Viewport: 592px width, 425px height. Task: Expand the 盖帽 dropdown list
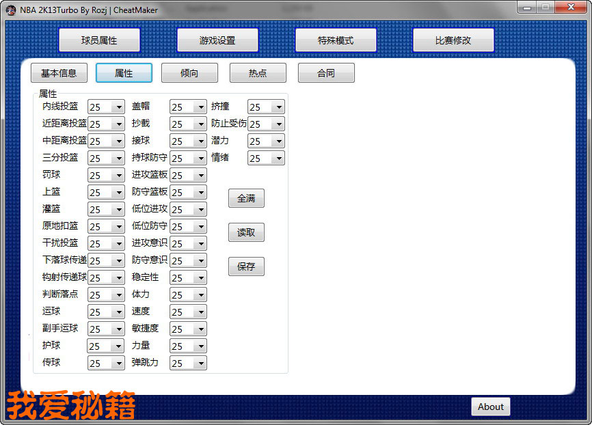pos(200,107)
